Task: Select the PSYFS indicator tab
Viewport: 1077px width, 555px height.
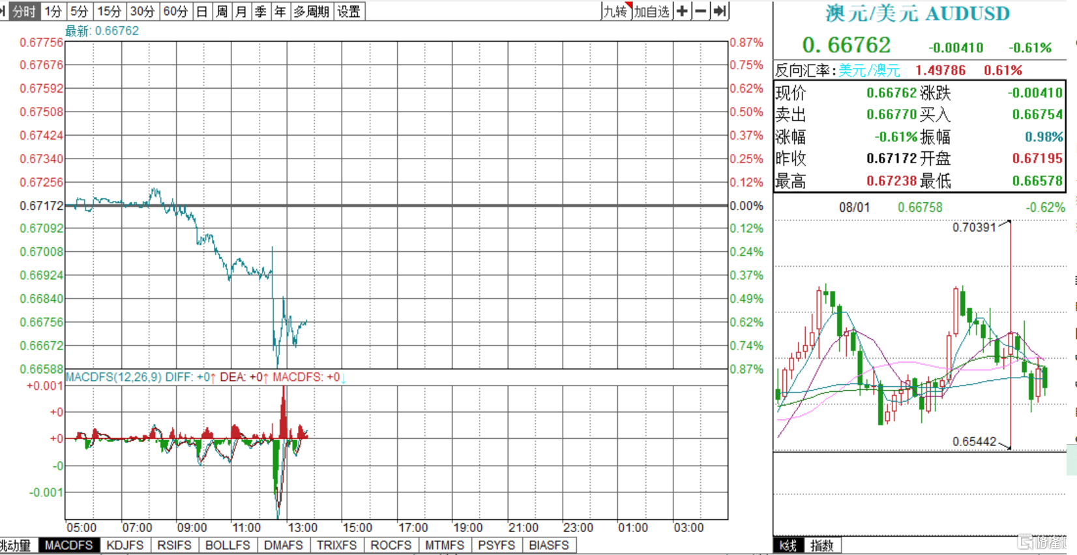Action: (497, 545)
